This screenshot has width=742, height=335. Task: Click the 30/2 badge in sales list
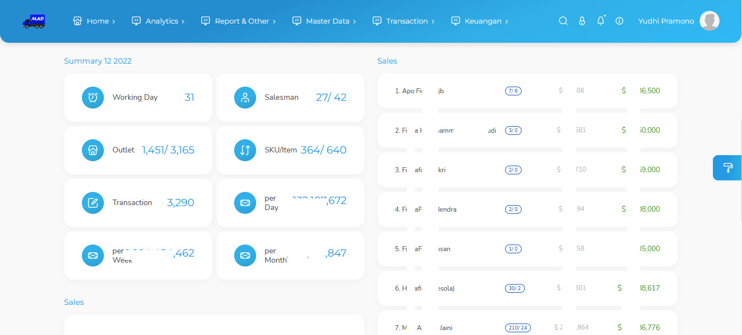pos(514,288)
